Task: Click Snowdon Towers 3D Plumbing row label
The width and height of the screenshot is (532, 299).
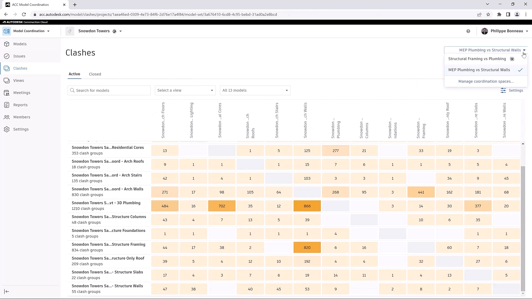Action: click(106, 203)
